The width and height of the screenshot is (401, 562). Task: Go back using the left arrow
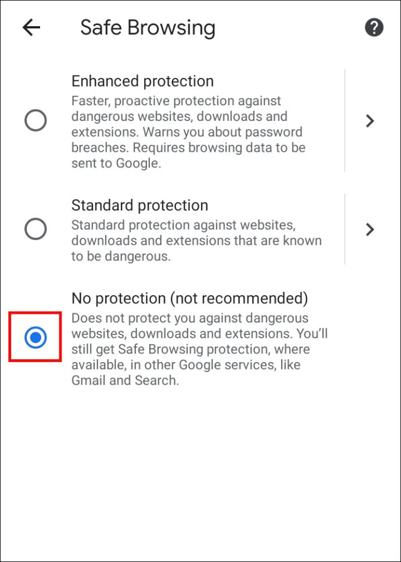click(31, 27)
